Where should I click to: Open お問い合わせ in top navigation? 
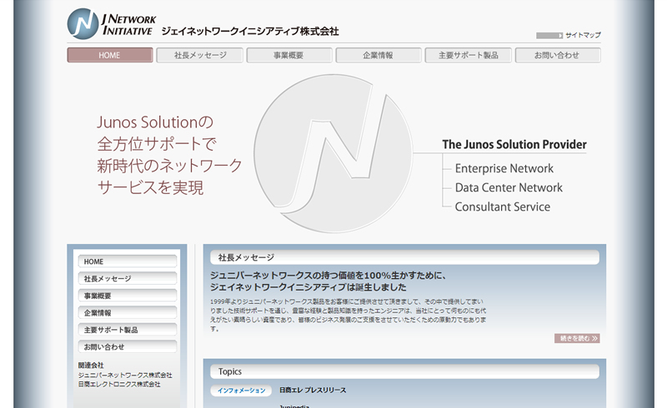point(558,55)
